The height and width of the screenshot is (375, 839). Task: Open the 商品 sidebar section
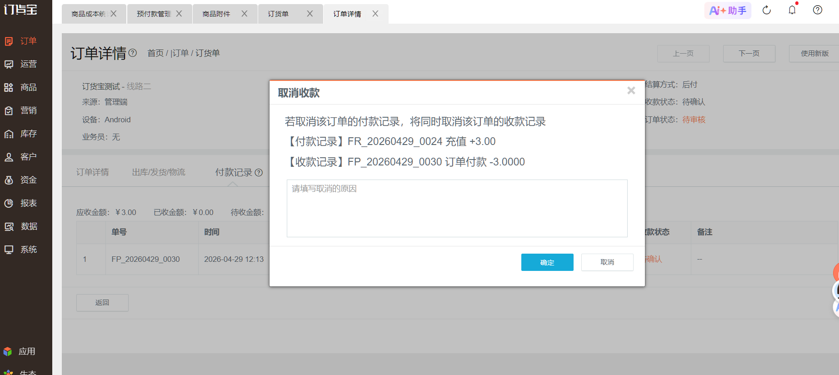(x=21, y=87)
